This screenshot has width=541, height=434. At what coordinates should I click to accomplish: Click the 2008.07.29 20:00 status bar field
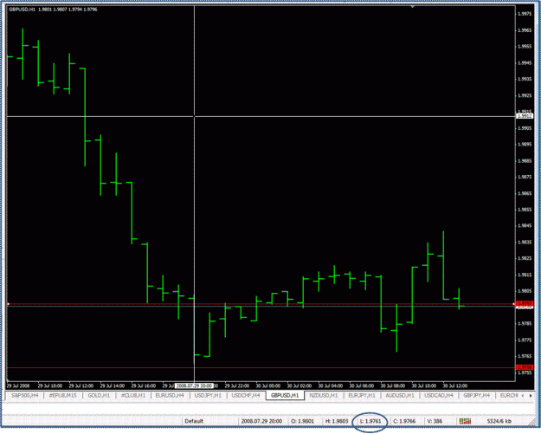point(261,421)
